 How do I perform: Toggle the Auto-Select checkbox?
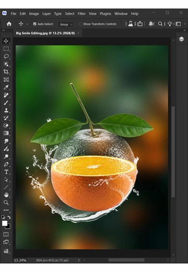tap(35, 24)
